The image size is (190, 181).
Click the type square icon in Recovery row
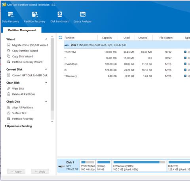(185, 76)
